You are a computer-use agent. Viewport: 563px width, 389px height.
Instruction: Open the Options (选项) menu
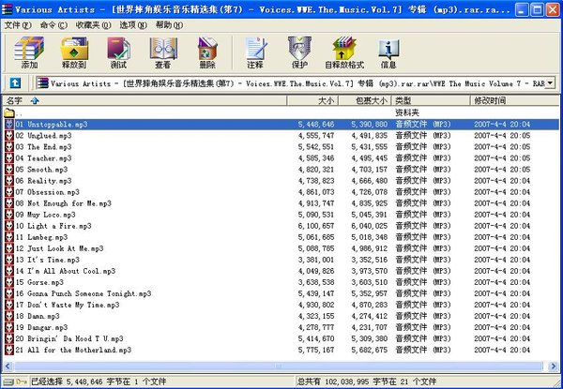133,25
